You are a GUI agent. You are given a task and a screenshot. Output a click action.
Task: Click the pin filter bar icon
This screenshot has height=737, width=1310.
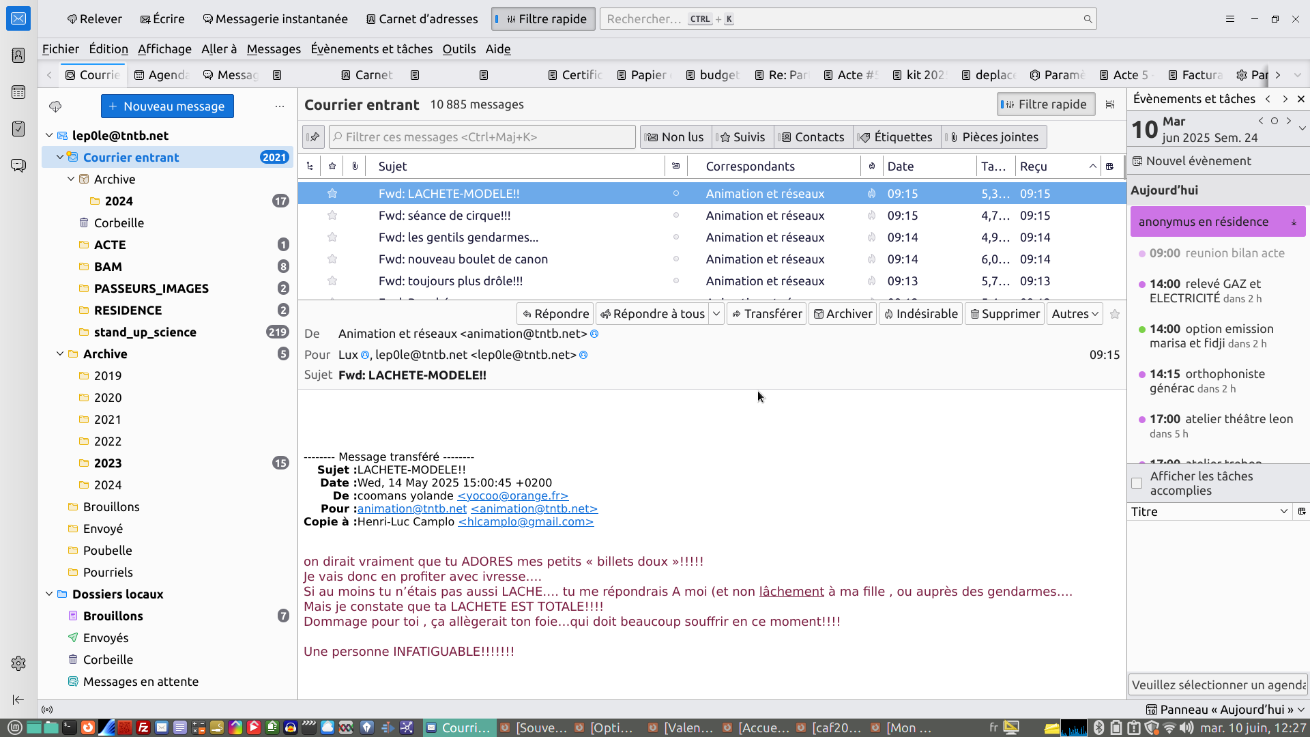click(x=313, y=137)
